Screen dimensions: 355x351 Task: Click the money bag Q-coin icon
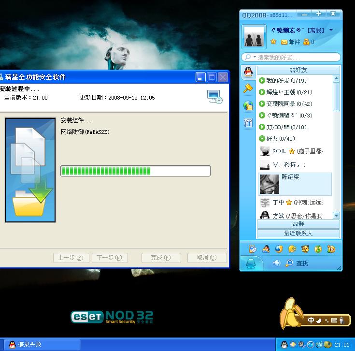(306, 42)
